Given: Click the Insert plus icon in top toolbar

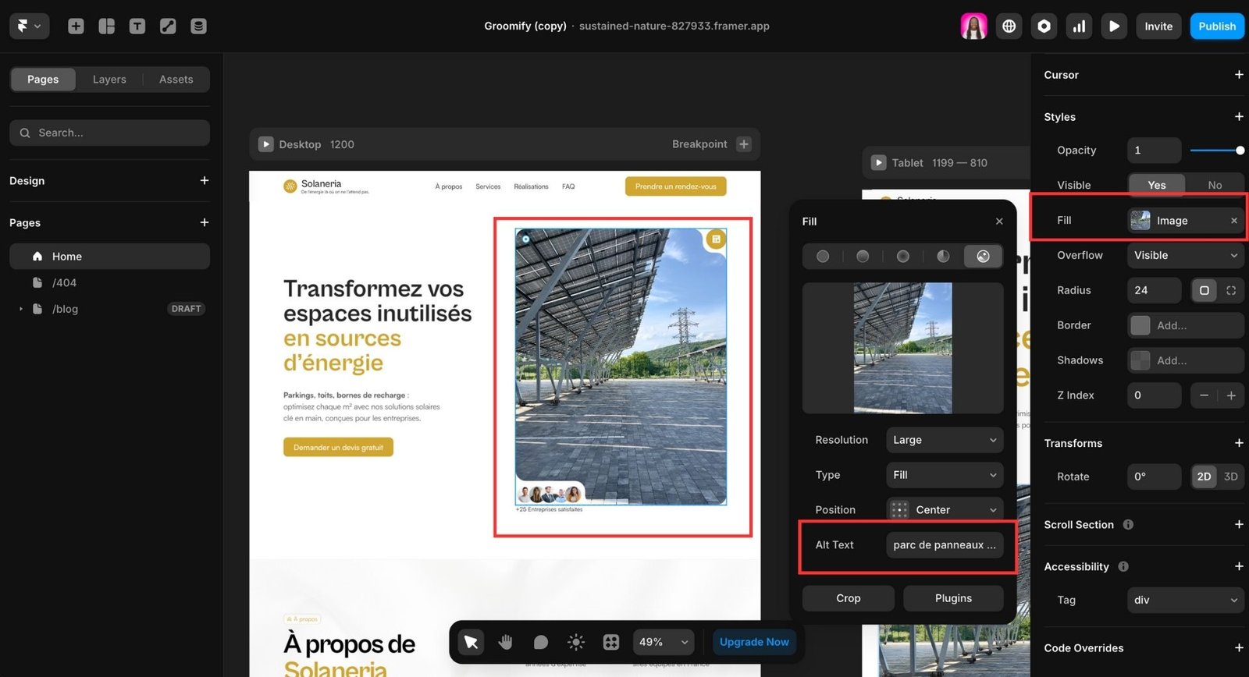Looking at the screenshot, I should 76,27.
